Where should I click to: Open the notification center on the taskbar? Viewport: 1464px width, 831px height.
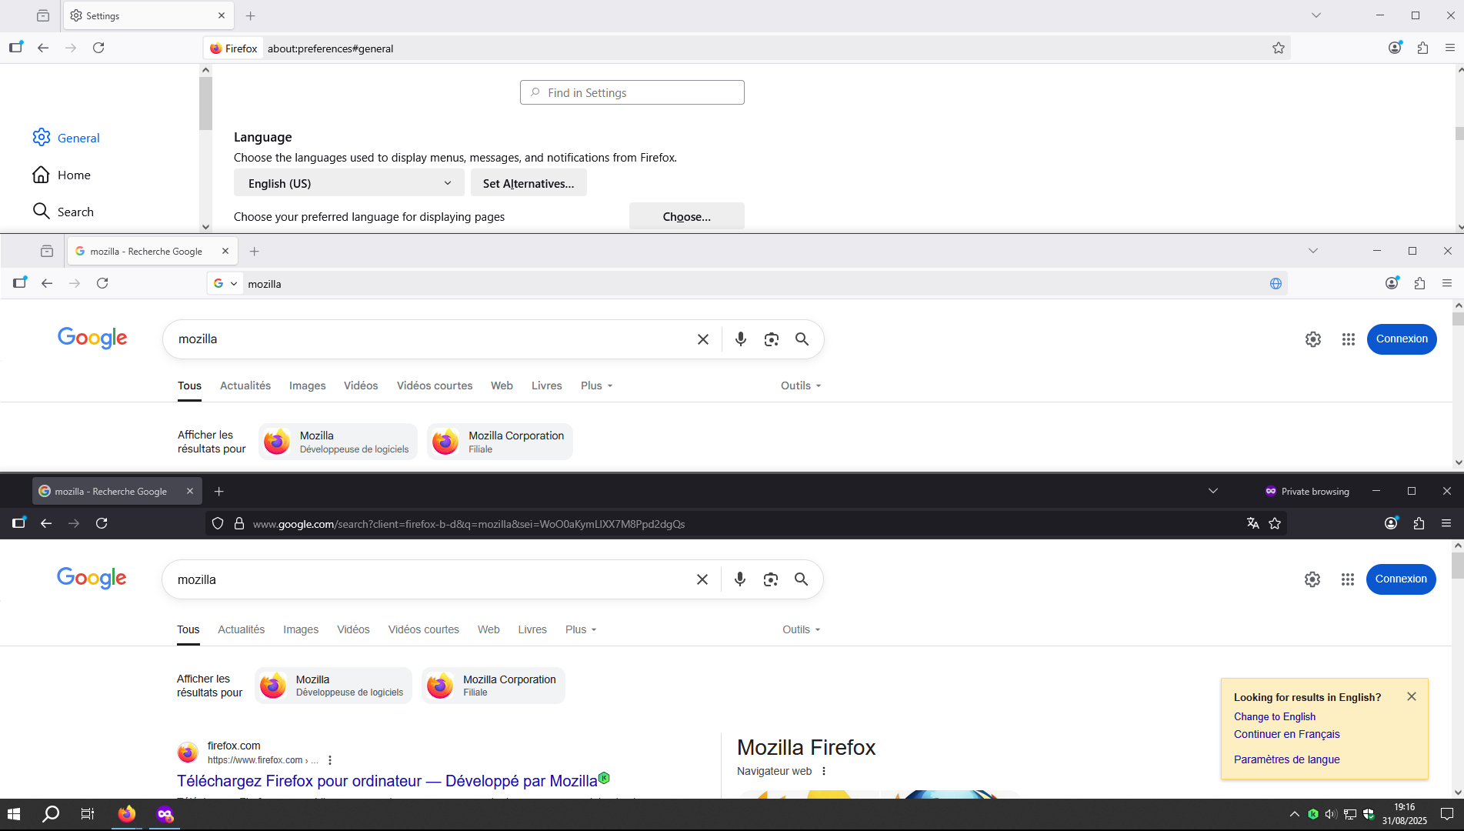point(1447,814)
